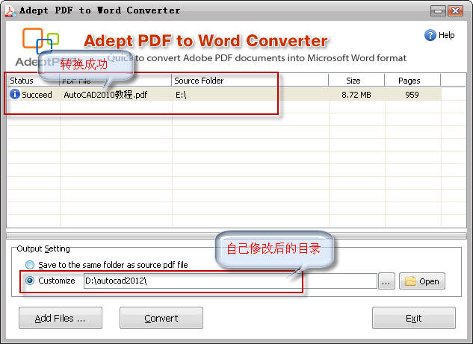Click the E:\ source folder cell
473x344 pixels.
[x=250, y=94]
